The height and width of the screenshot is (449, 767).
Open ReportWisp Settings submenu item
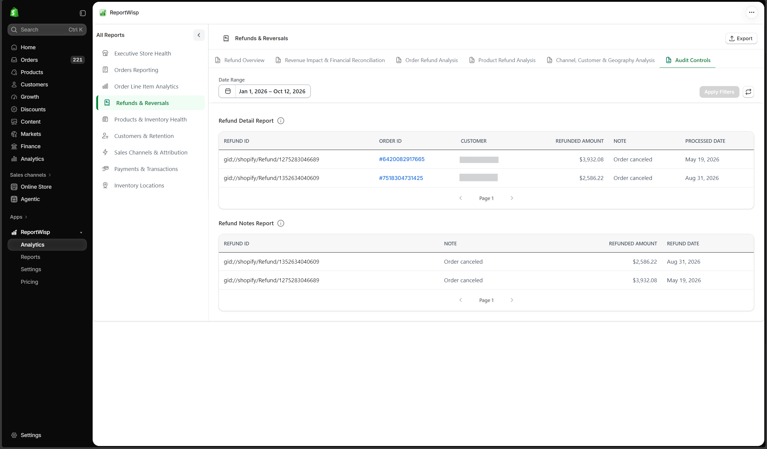pos(31,269)
